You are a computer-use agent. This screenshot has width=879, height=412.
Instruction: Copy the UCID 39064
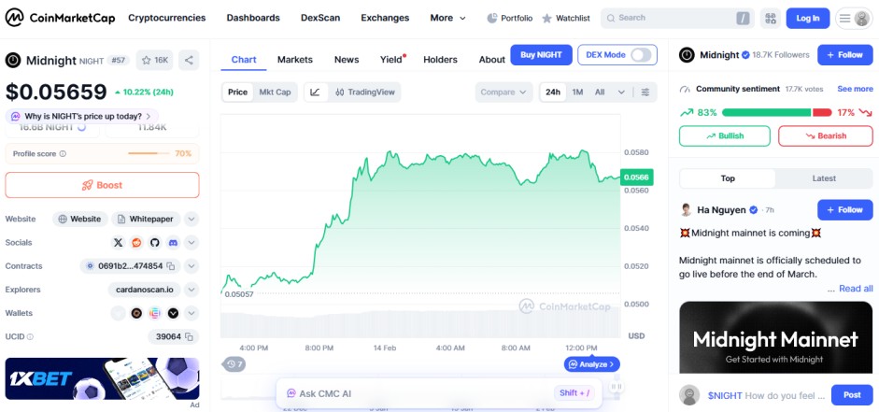click(189, 337)
